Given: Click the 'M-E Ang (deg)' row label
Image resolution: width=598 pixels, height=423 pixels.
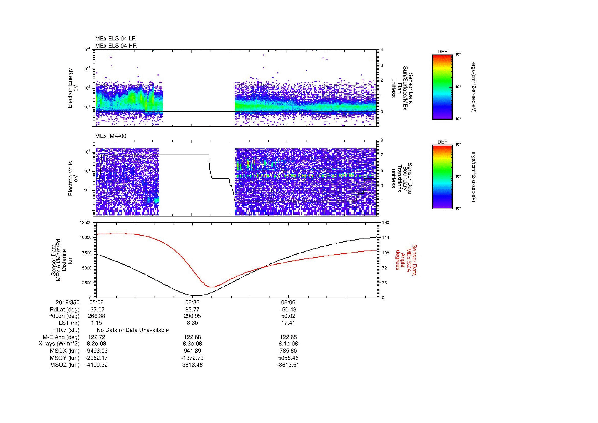Looking at the screenshot, I should pos(61,337).
